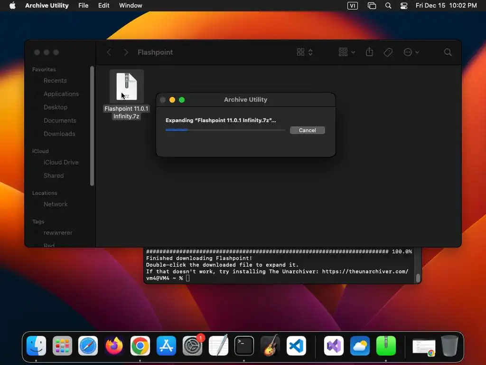Minimize the Archive Utility dialog
Screen dimensions: 486x365
coord(172,100)
